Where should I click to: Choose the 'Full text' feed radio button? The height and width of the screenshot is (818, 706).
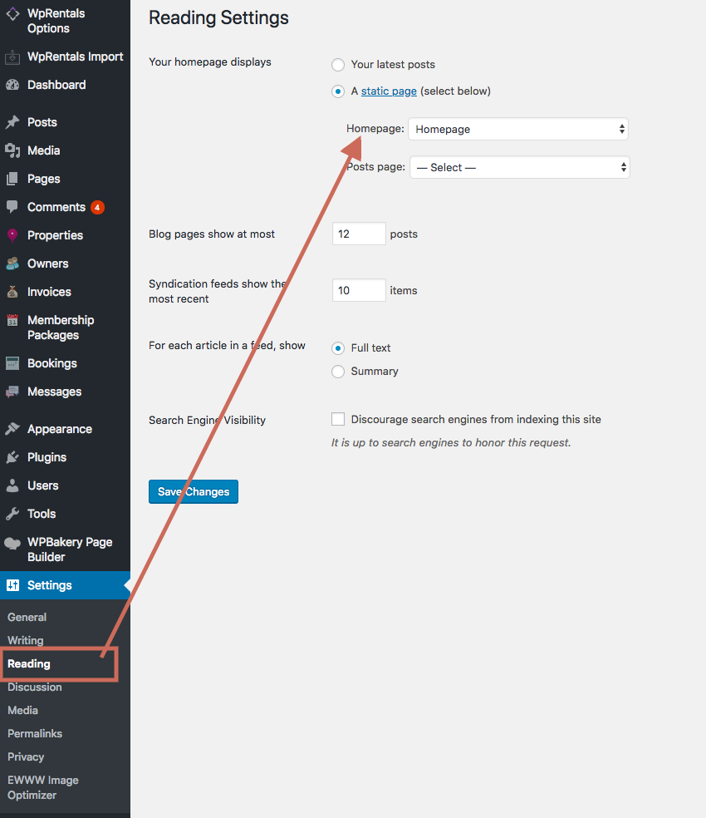coord(338,348)
